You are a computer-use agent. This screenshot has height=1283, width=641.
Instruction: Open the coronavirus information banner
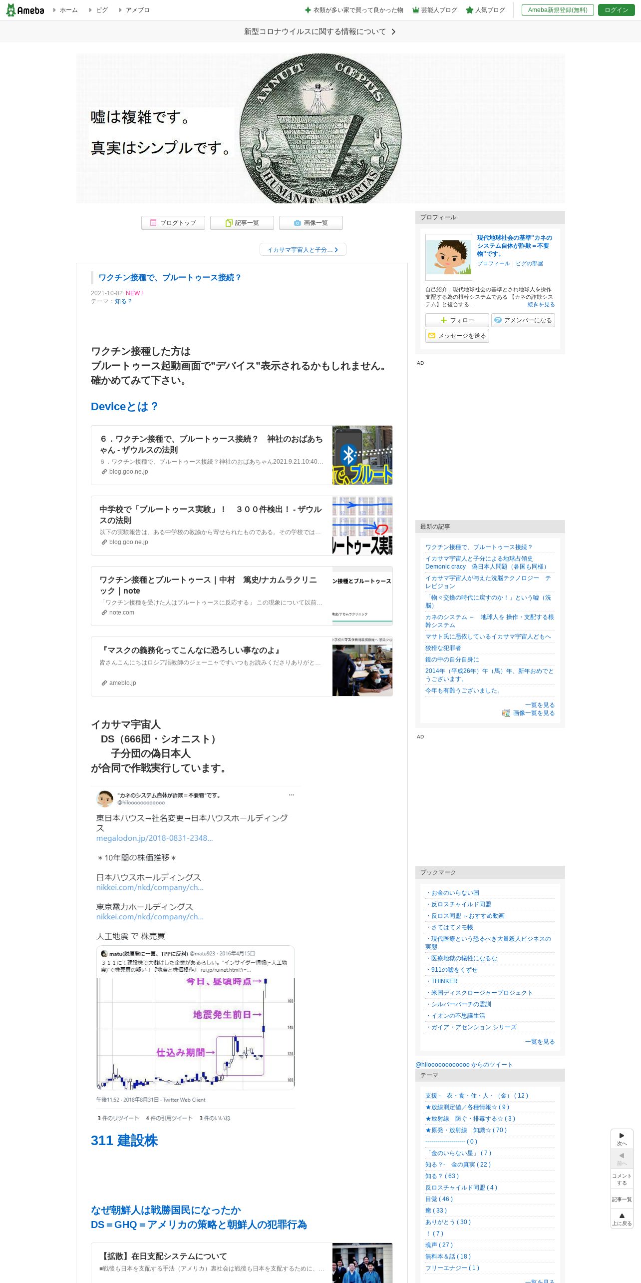pos(320,31)
